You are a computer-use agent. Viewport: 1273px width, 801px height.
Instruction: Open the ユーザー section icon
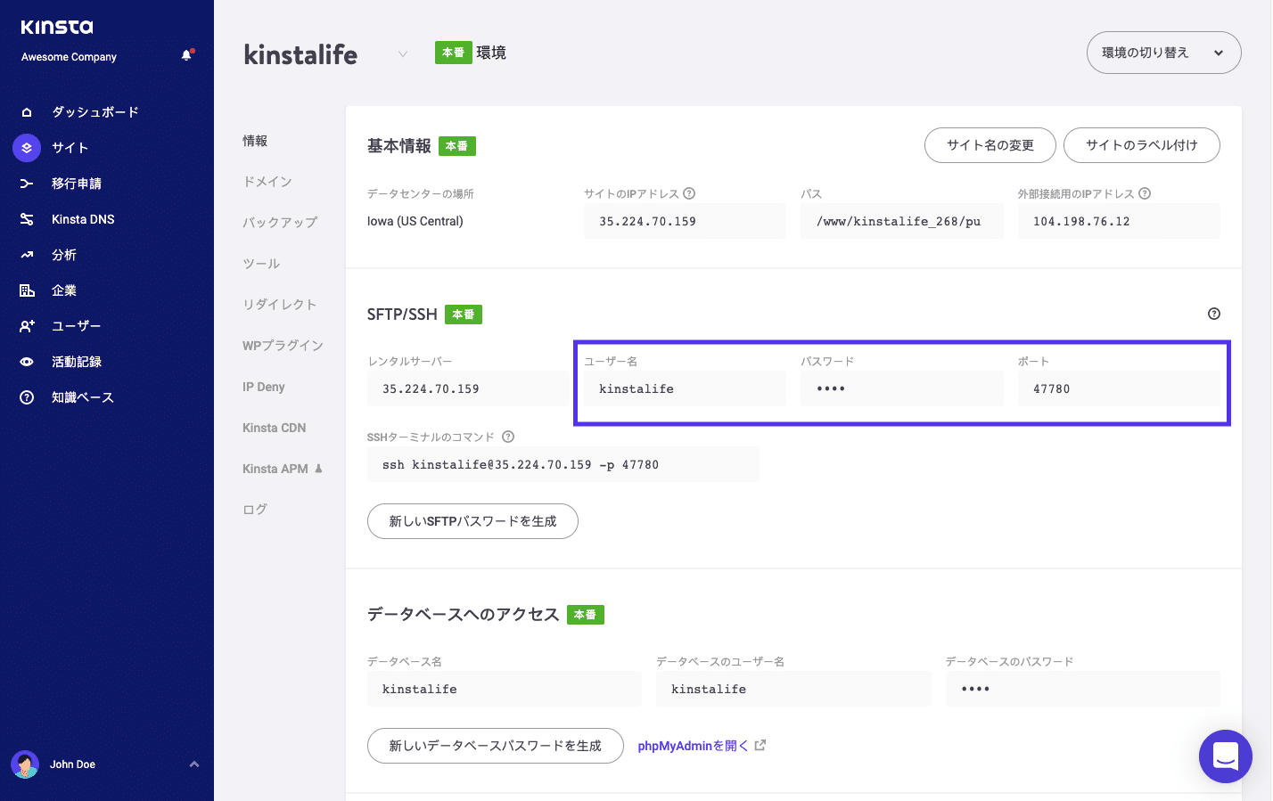click(26, 325)
